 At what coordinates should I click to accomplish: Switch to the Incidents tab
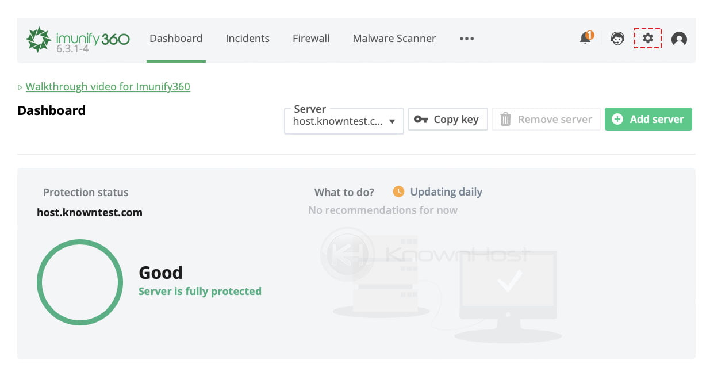(247, 38)
